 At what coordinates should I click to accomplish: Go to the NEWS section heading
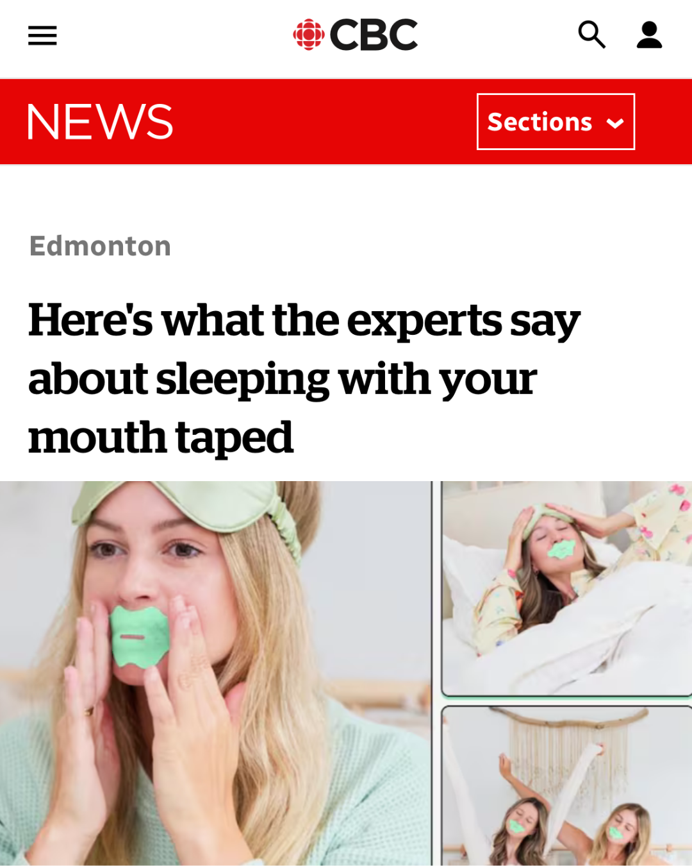pos(100,121)
